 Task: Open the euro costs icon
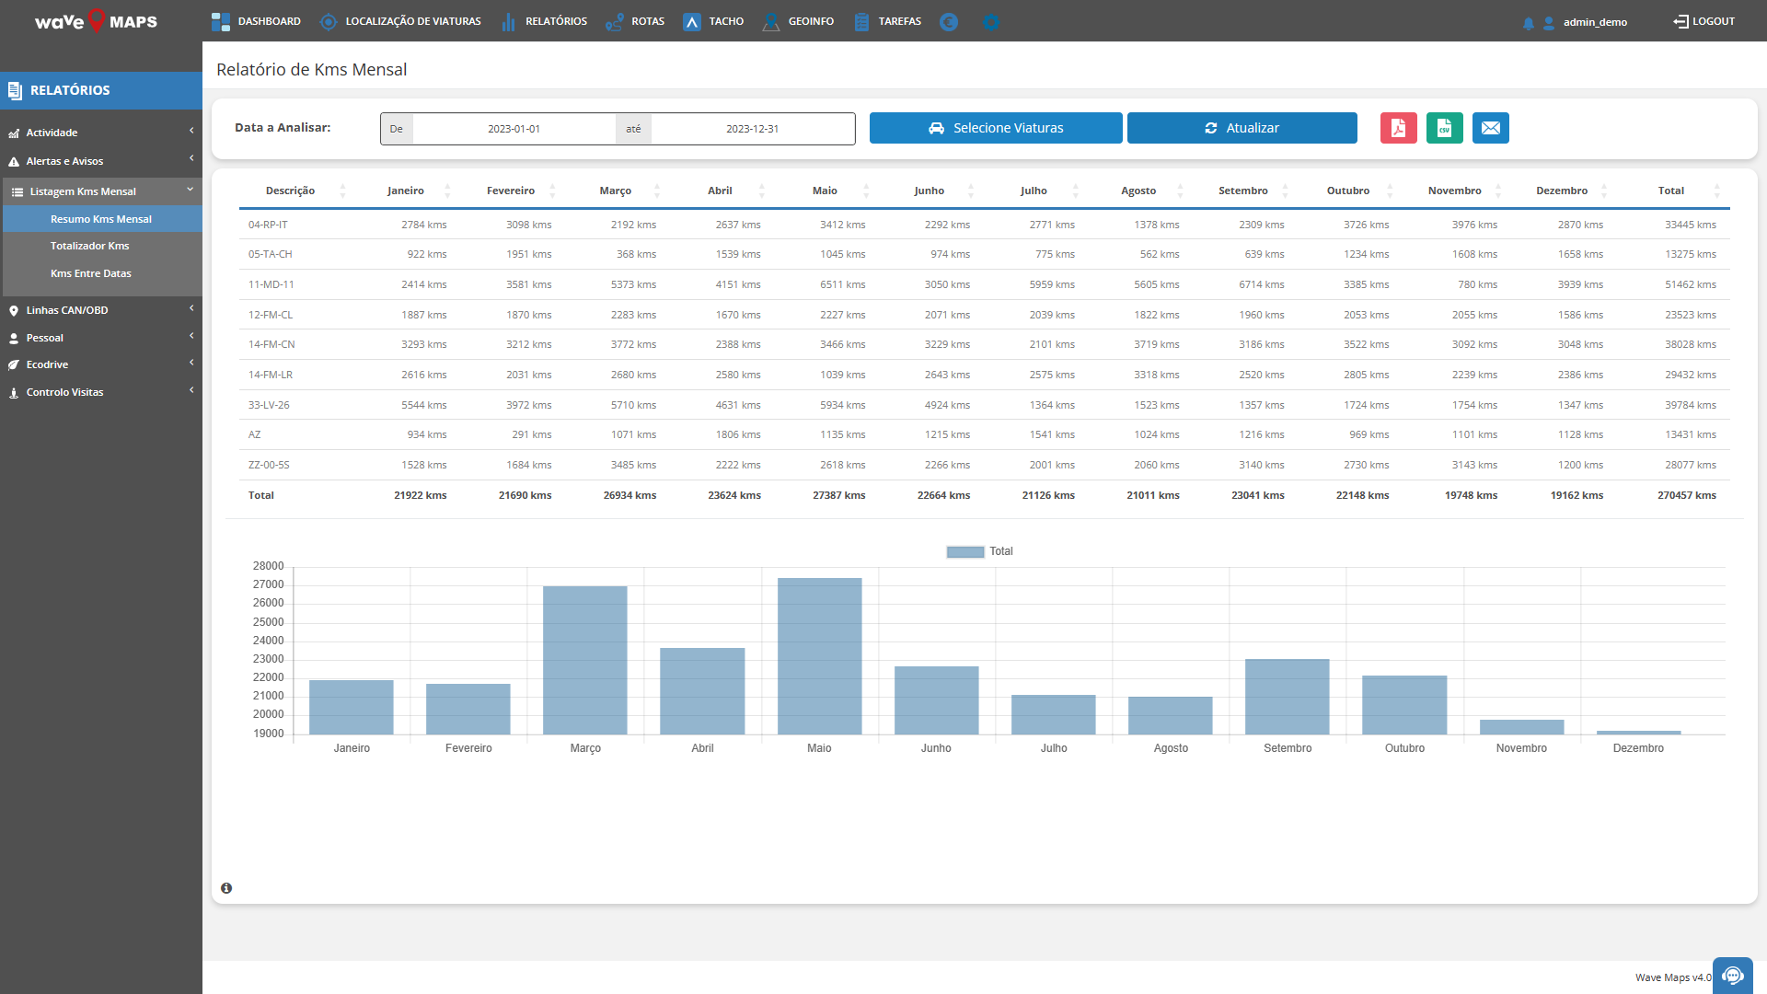(949, 21)
